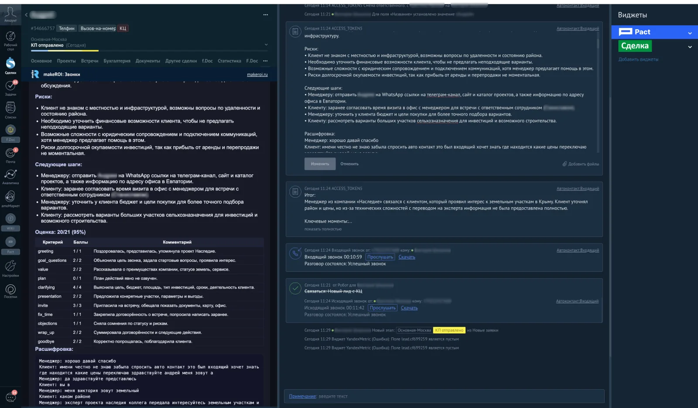698x408 pixels.
Task: Click Добавить виджеты link
Action: click(x=638, y=59)
